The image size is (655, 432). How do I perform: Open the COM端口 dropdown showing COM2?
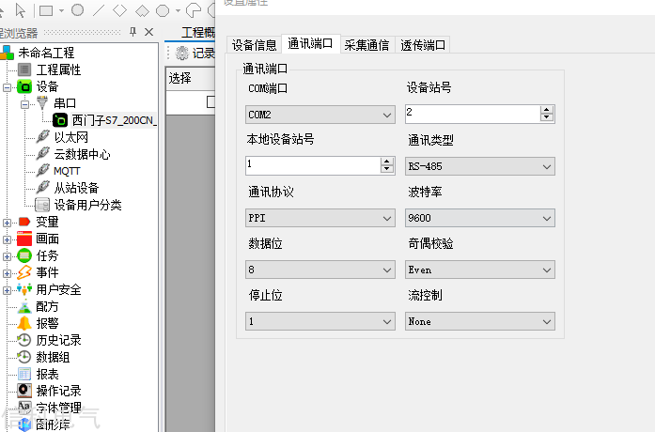click(x=320, y=115)
